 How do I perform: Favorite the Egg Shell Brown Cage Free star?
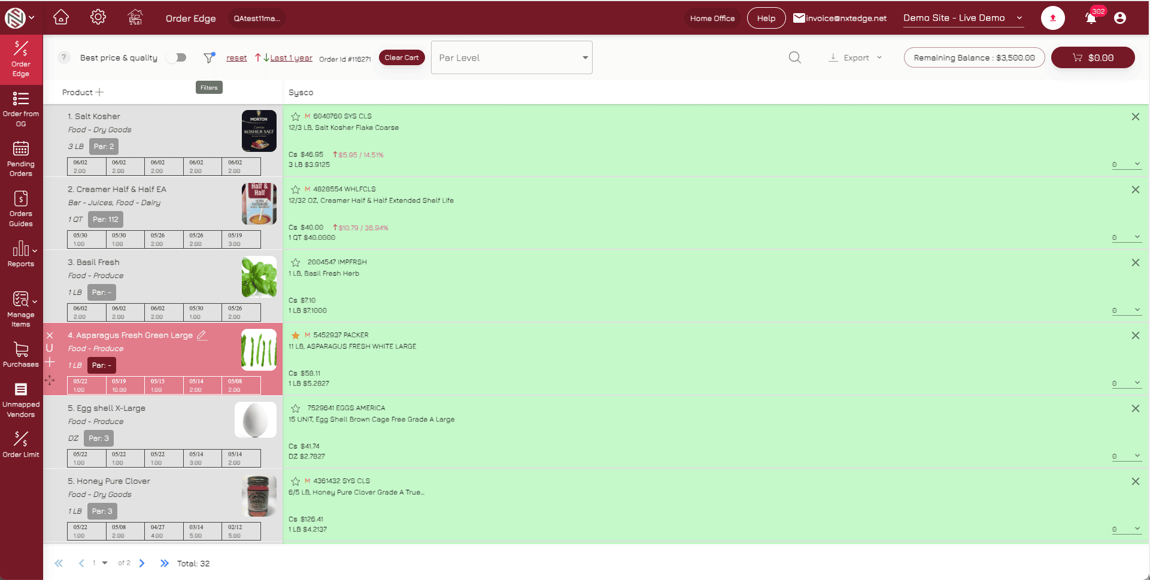(295, 408)
